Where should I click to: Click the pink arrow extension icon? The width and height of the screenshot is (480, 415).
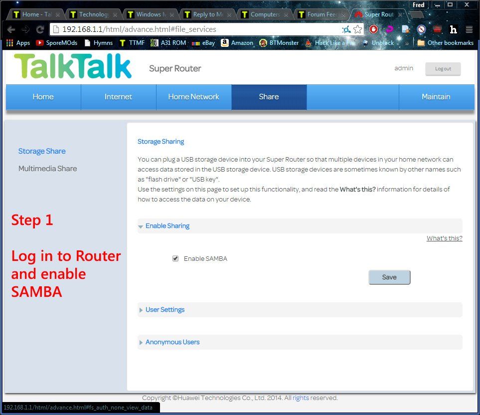point(389,29)
